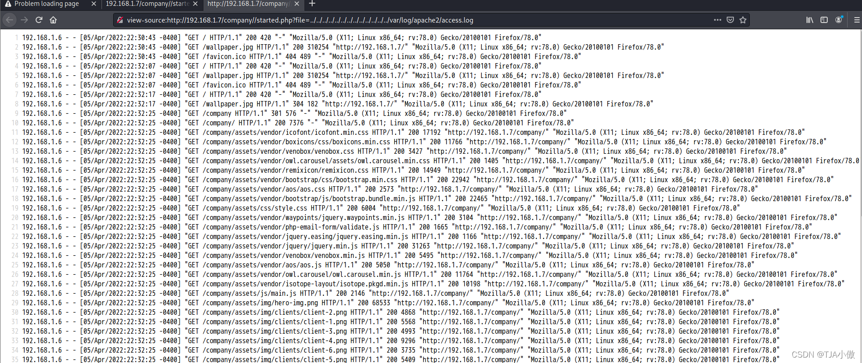Click the aos.js request line
This screenshot has height=363, width=862.
(x=388, y=265)
